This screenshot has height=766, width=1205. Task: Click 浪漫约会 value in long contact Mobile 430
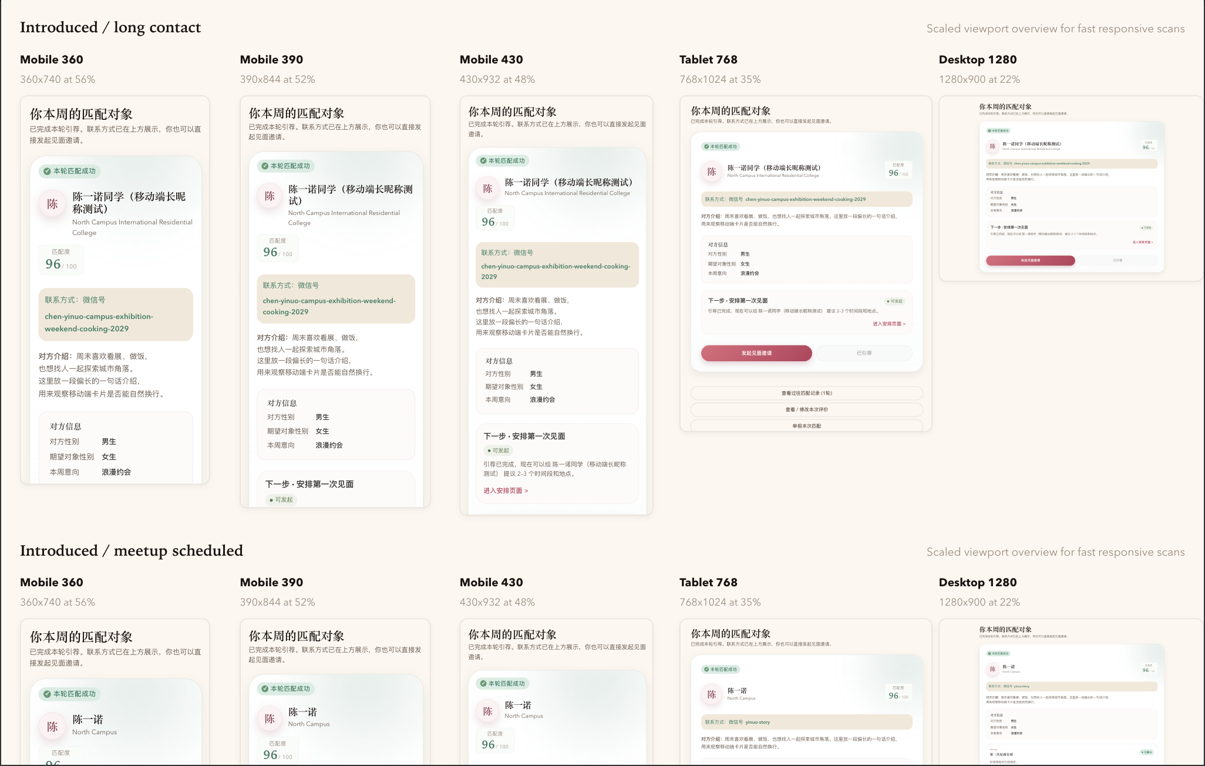542,399
